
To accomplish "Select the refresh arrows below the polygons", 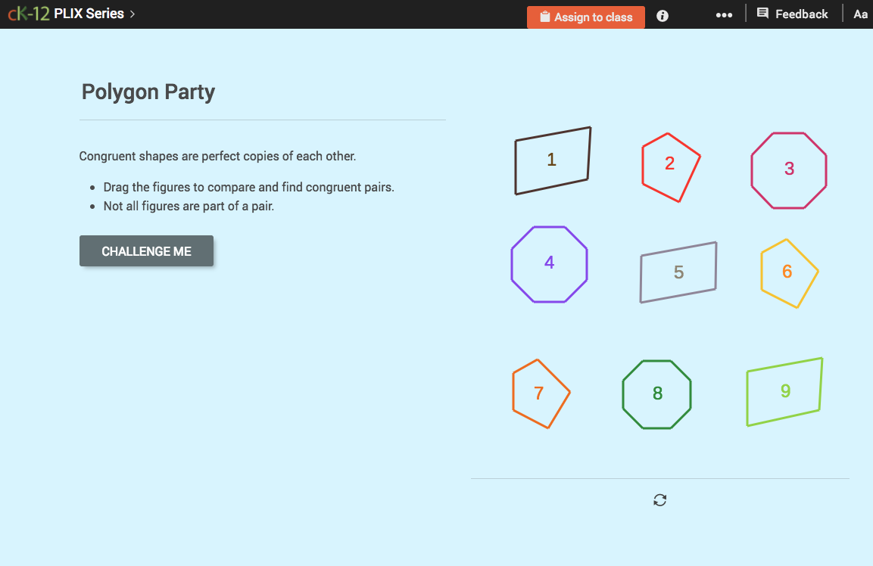I will [659, 500].
